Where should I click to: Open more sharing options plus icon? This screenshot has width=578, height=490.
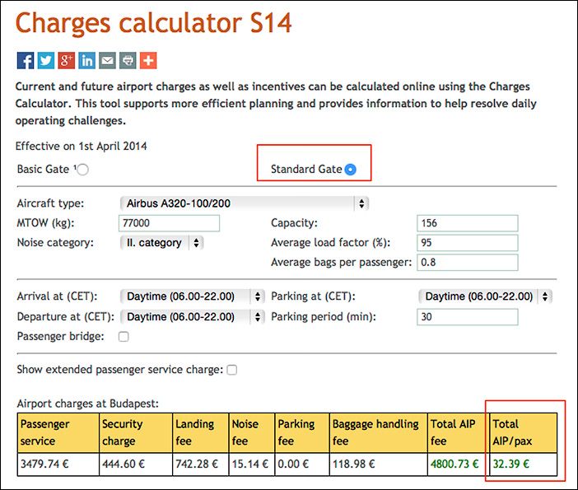[148, 60]
